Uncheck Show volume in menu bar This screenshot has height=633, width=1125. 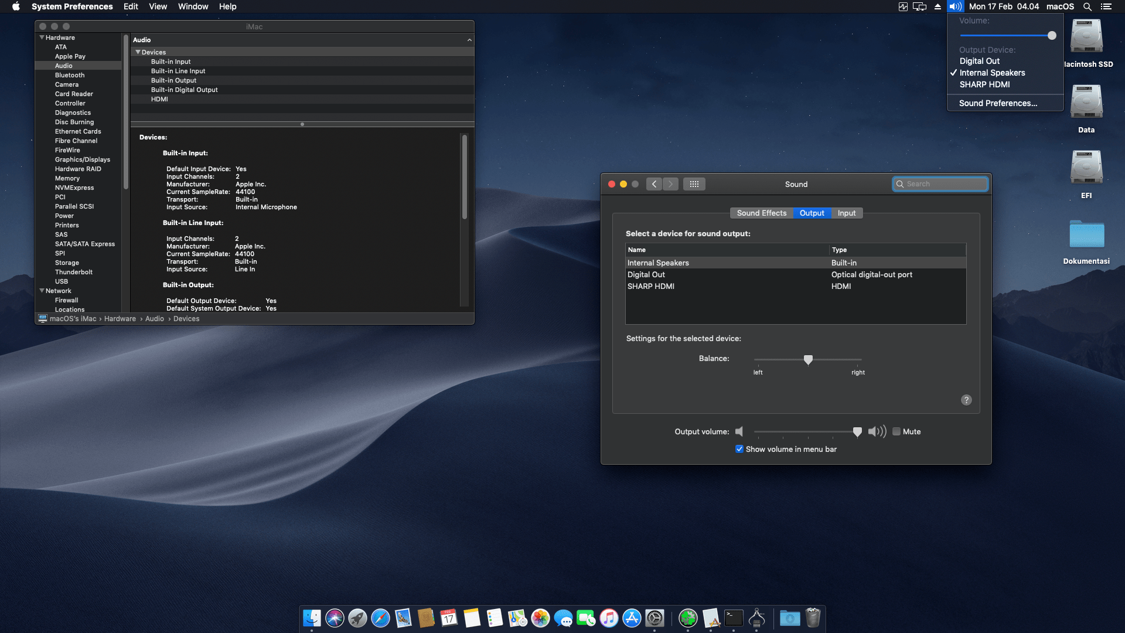click(739, 448)
